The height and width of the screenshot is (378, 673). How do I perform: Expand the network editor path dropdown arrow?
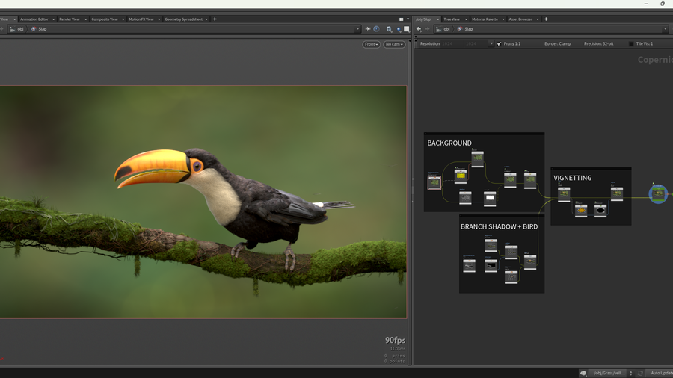665,29
